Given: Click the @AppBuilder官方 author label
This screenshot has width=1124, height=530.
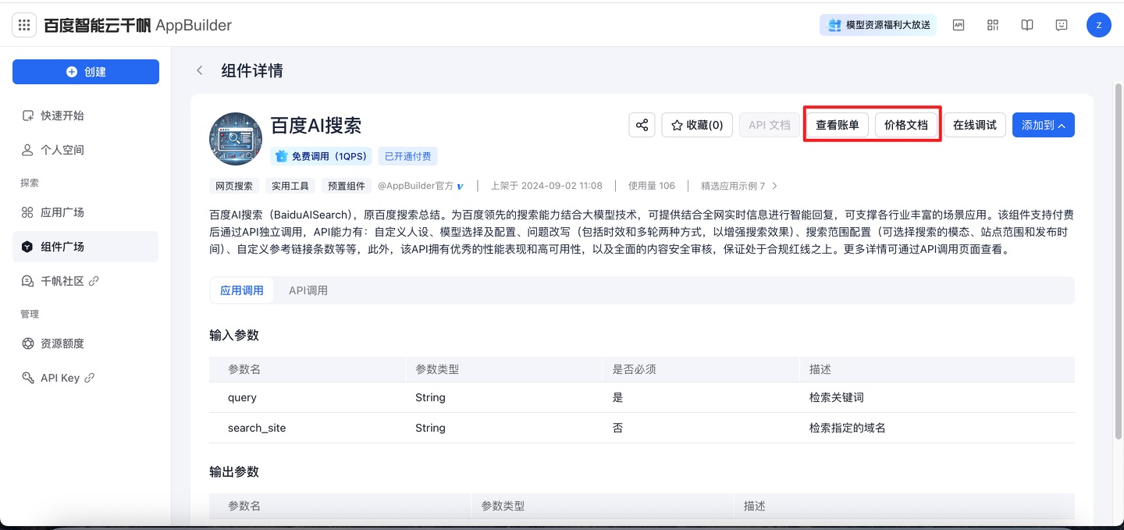Looking at the screenshot, I should pyautogui.click(x=421, y=186).
